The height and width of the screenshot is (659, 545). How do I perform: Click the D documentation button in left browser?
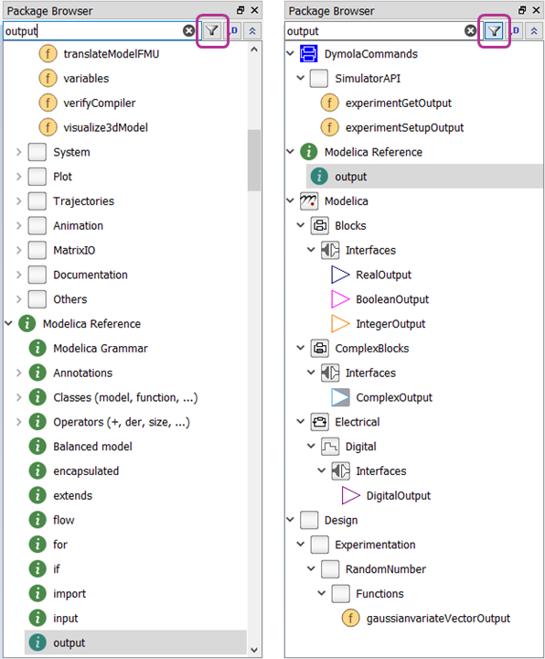(x=234, y=31)
